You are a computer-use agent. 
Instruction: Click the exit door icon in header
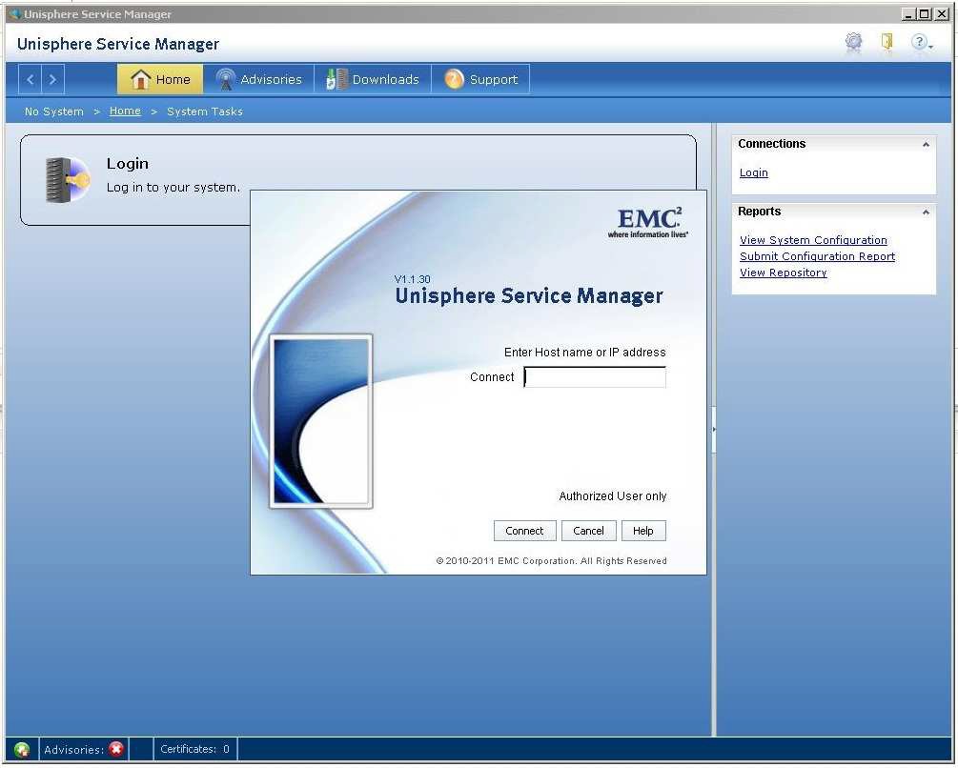(887, 42)
